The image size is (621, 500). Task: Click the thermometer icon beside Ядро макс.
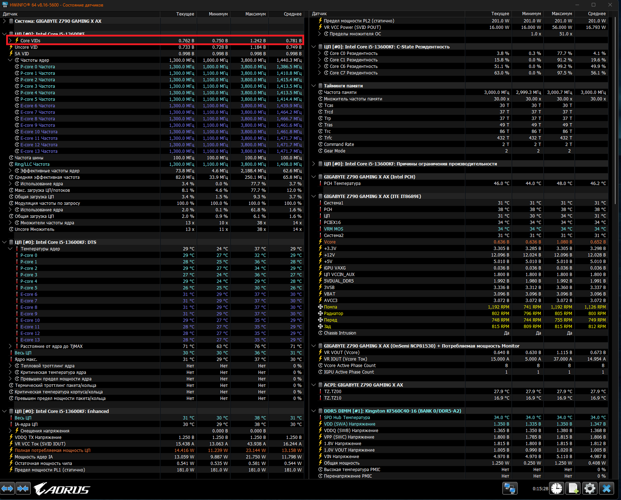[x=11, y=359]
